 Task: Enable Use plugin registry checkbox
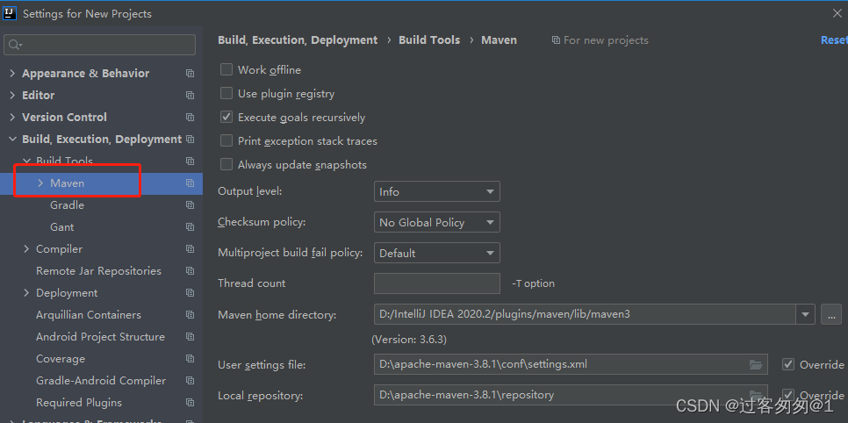226,94
